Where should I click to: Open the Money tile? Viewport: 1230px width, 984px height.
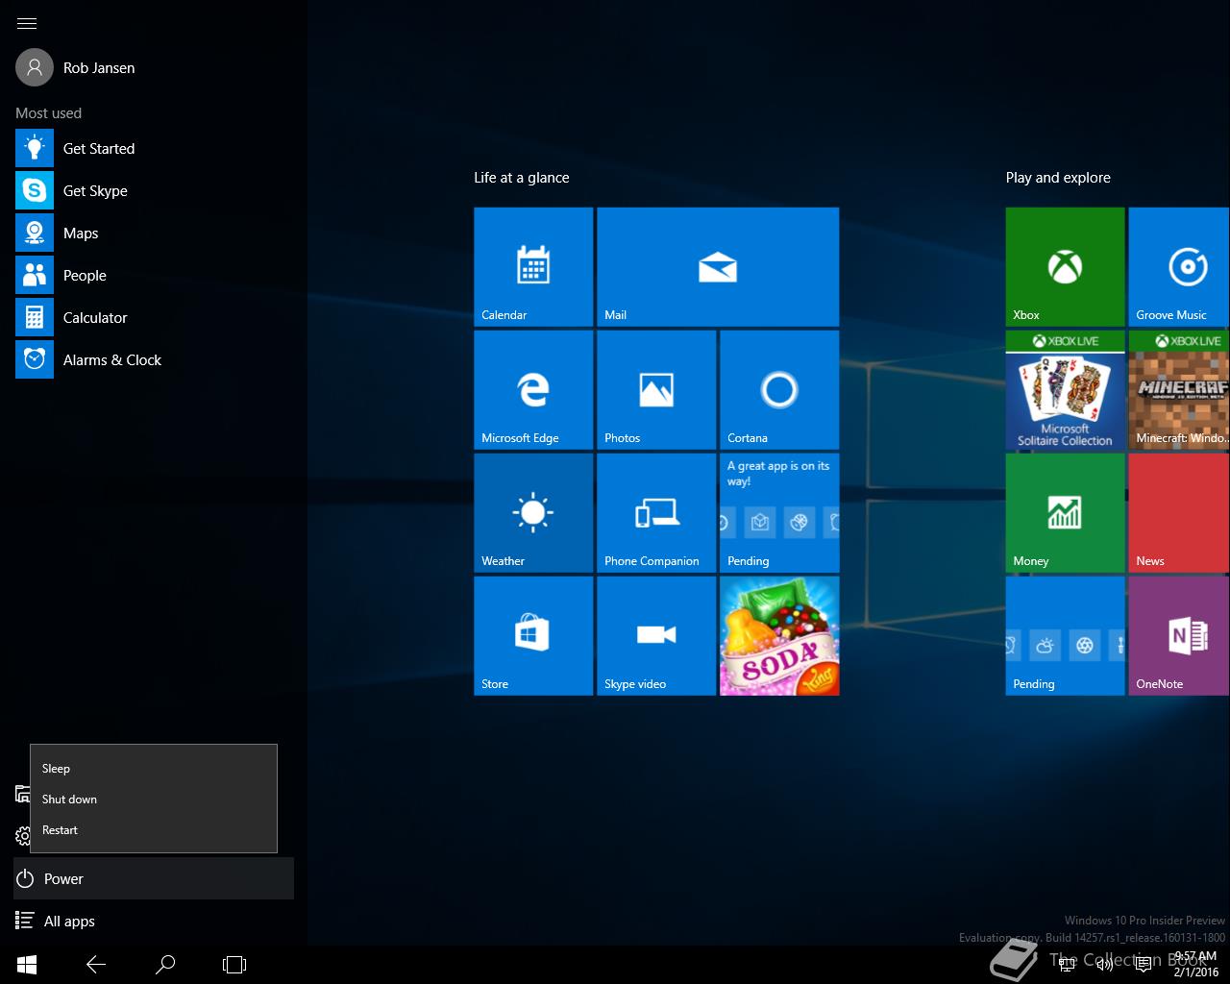coord(1065,513)
